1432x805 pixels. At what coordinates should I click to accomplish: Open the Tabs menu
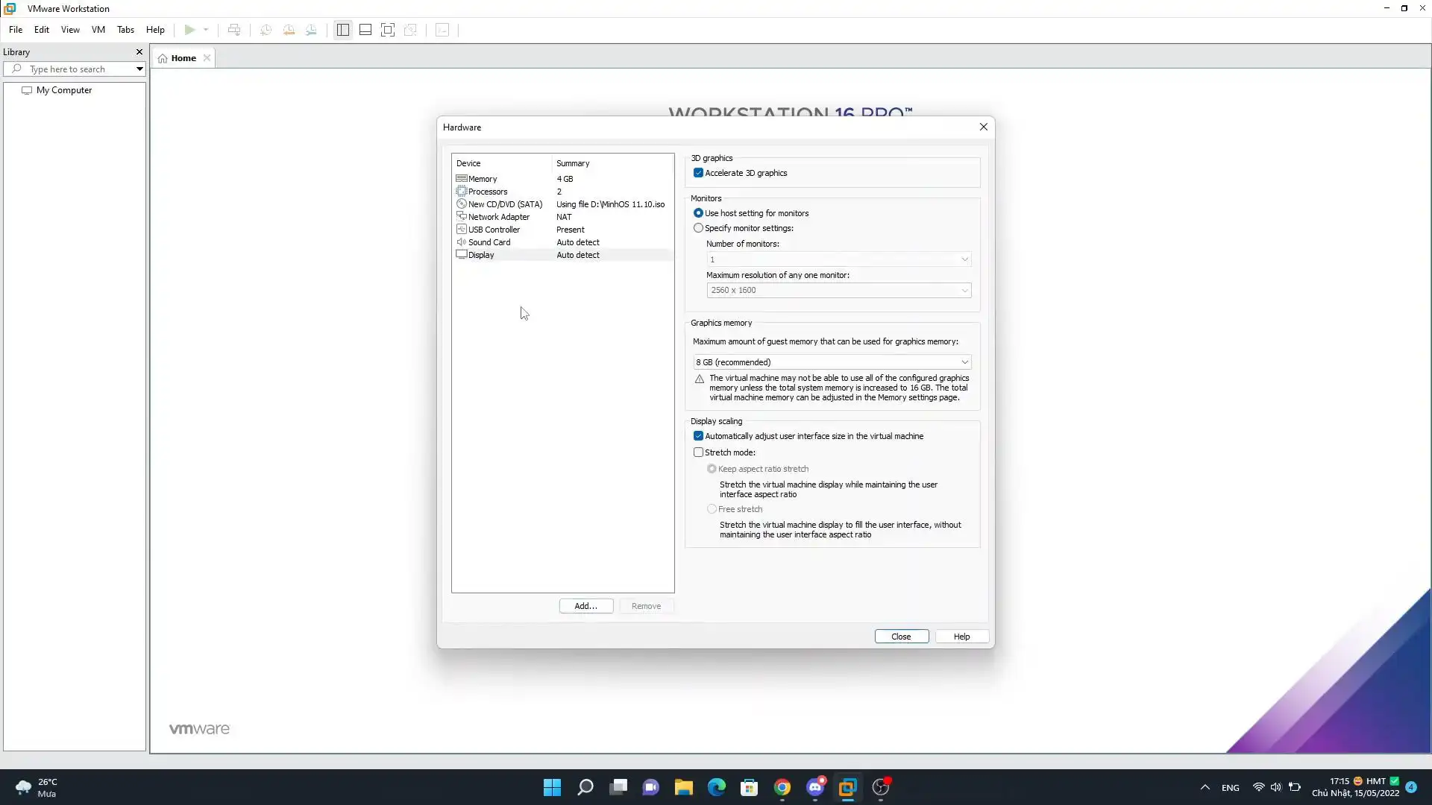(125, 30)
